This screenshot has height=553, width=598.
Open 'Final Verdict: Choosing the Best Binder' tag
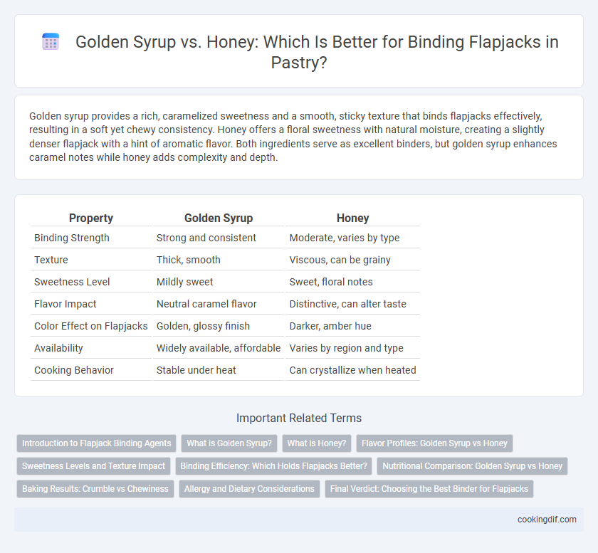pyautogui.click(x=429, y=489)
